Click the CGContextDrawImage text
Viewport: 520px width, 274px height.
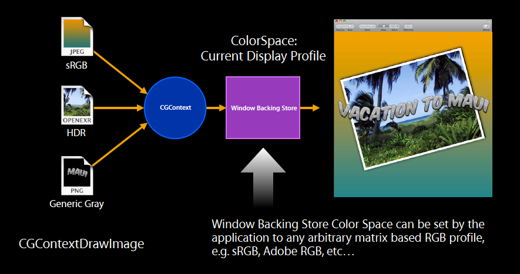[x=82, y=243]
